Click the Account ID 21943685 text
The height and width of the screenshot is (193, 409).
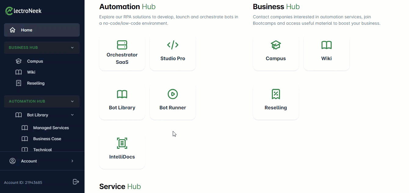(x=23, y=183)
